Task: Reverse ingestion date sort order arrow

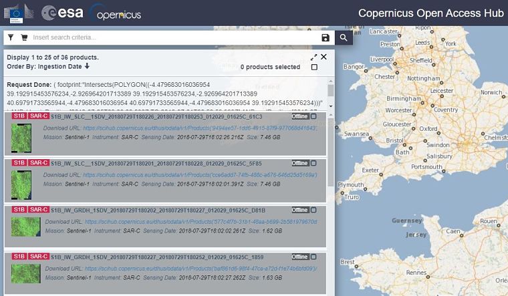Action: coord(87,66)
